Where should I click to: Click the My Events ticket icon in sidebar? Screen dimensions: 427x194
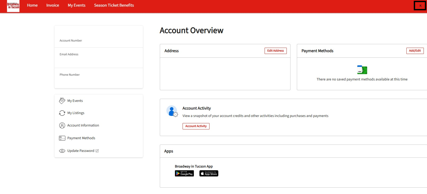tap(62, 101)
